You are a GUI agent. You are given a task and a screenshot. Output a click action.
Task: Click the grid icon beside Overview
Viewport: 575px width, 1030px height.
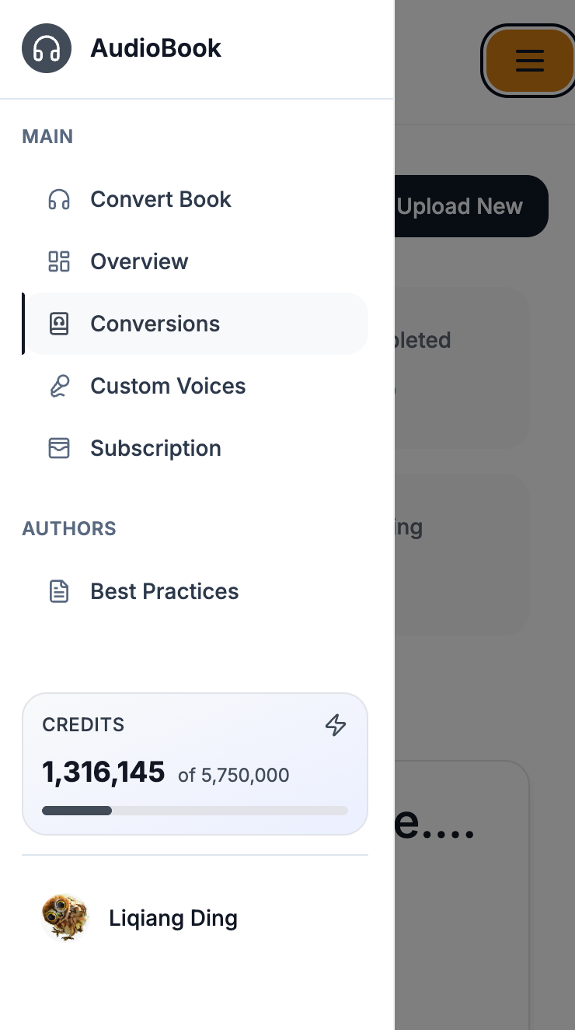point(59,261)
